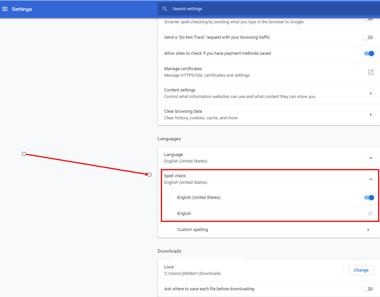Open the Settings hamburger menu
The width and height of the screenshot is (380, 297).
(x=5, y=9)
